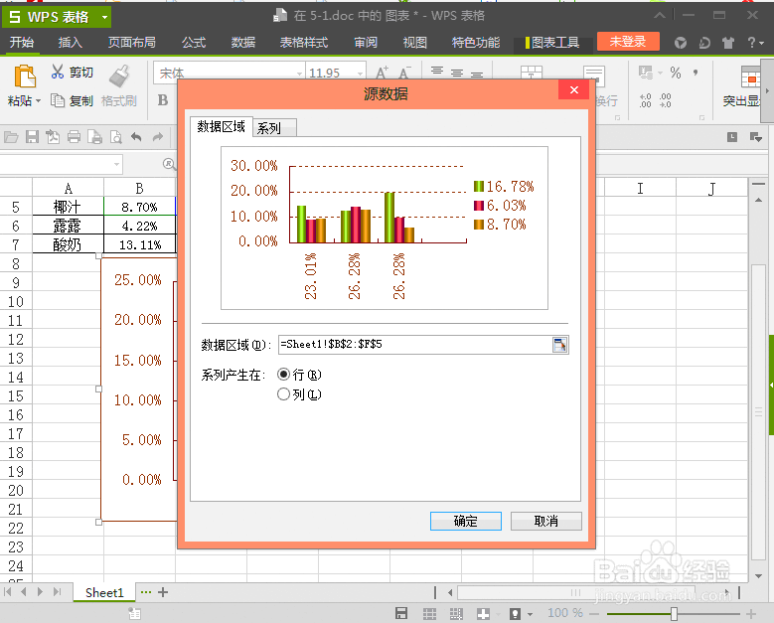Expand the Help question mark dropdown
774x623 pixels.
(x=761, y=44)
